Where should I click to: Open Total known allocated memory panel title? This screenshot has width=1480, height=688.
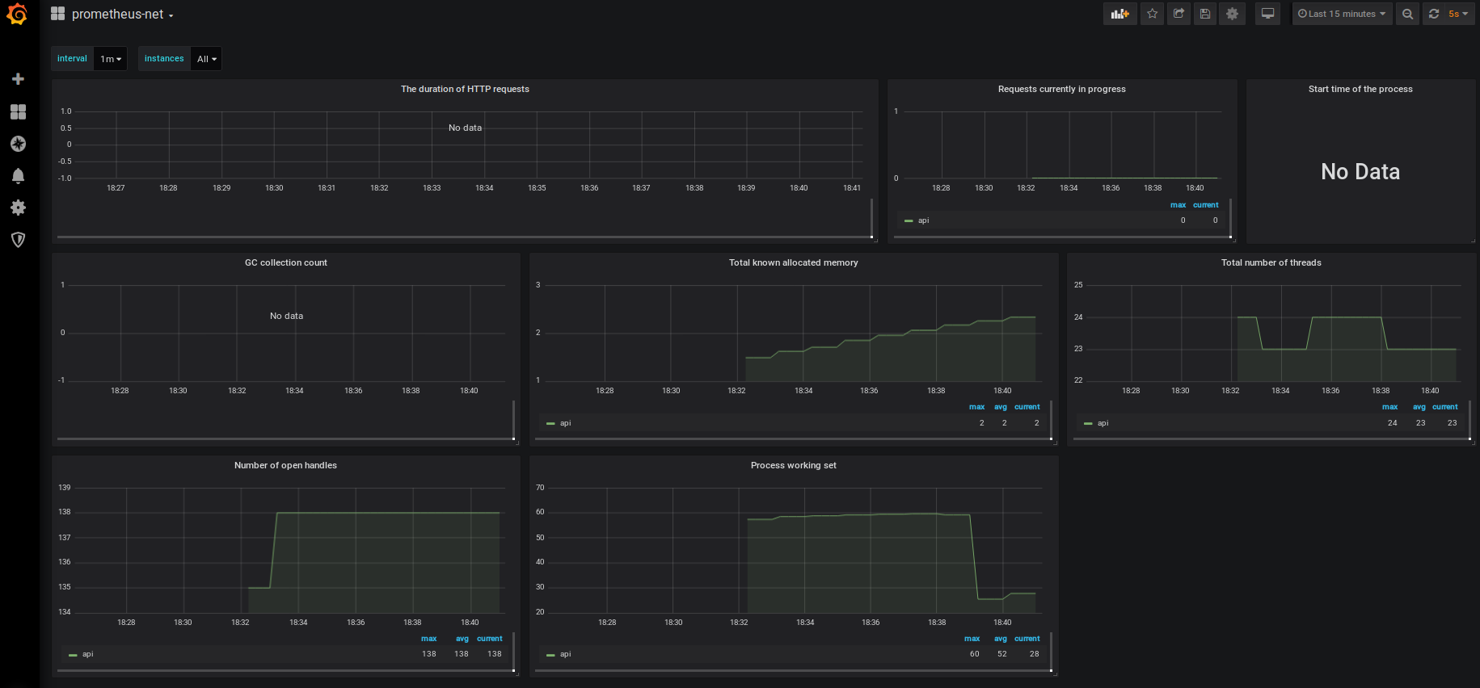793,262
